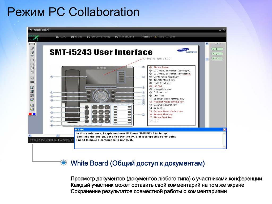Click the canvas vertical scrollbar thumb
The height and width of the screenshot is (204, 272).
207,59
